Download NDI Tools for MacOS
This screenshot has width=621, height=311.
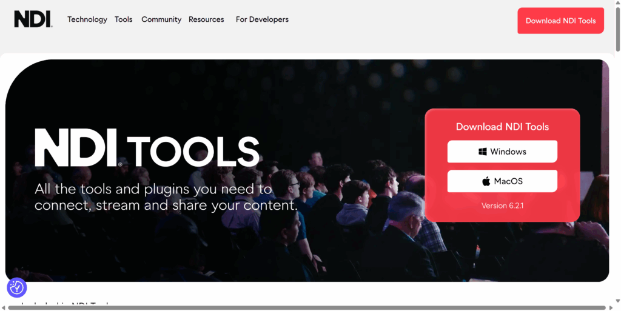[502, 181]
